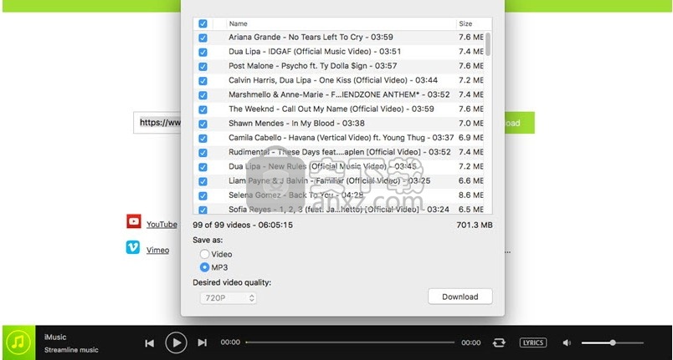673x360 pixels.
Task: Start playback with the play button
Action: pyautogui.click(x=176, y=342)
